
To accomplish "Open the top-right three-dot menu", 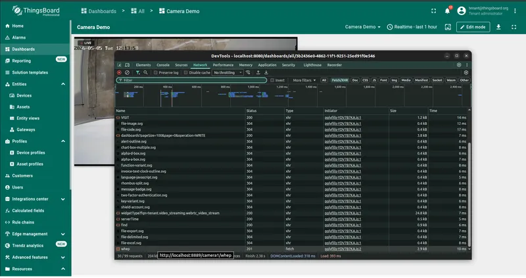I will (x=515, y=11).
